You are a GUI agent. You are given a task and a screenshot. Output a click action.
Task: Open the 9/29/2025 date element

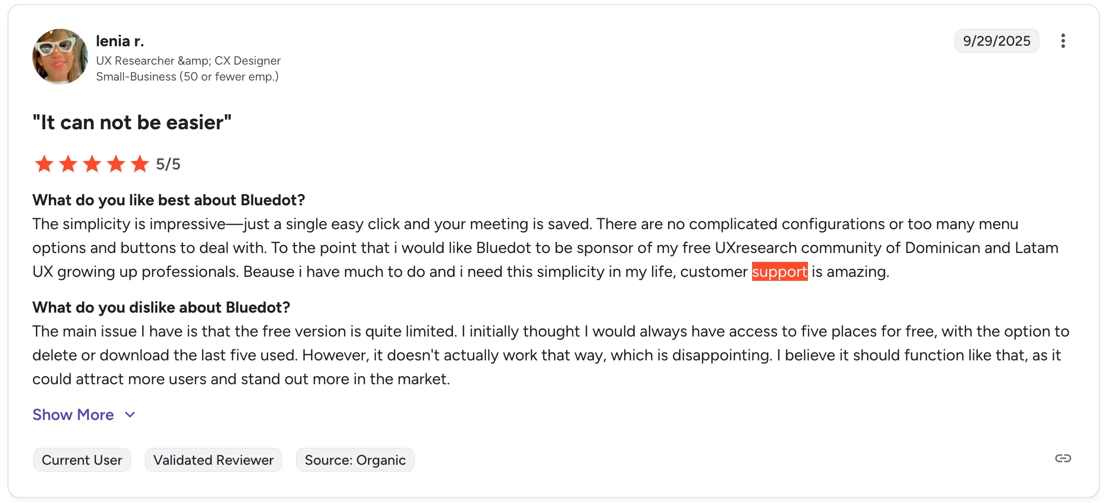(996, 41)
